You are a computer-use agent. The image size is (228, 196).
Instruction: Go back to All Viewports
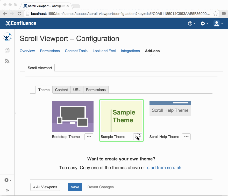pos(45,187)
